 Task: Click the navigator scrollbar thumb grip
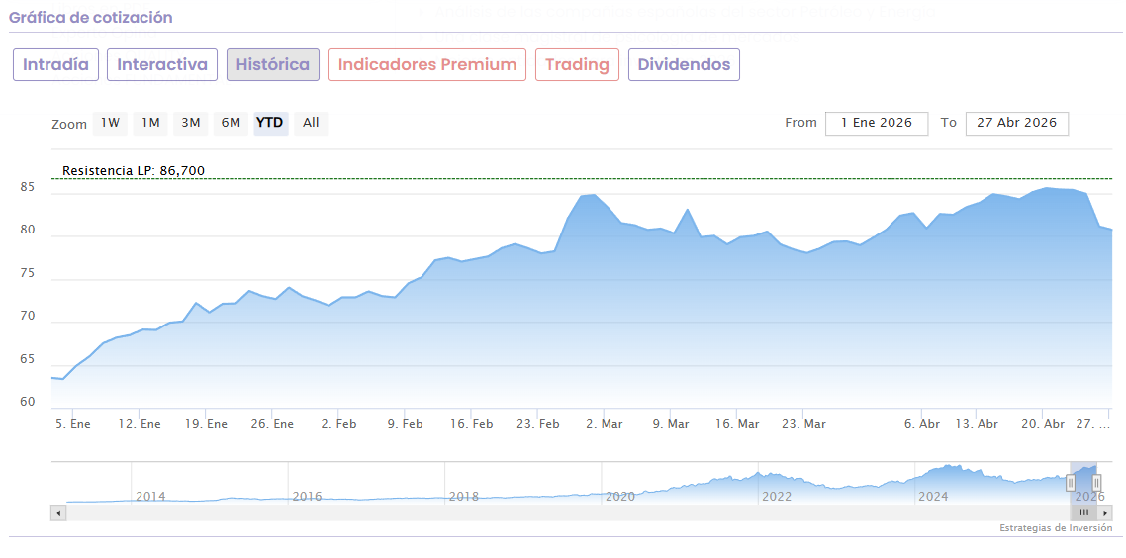[1084, 512]
